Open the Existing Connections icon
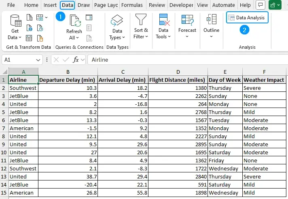This screenshot has height=199, width=288. 40,38
